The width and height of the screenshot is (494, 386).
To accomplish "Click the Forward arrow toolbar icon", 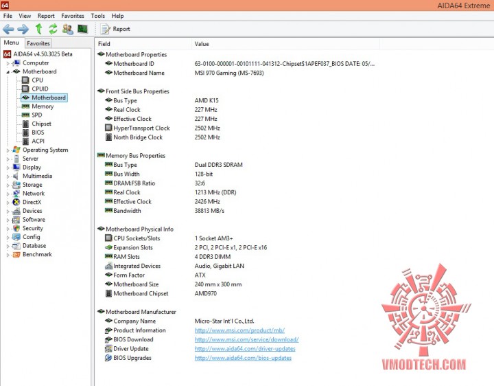I will point(23,30).
